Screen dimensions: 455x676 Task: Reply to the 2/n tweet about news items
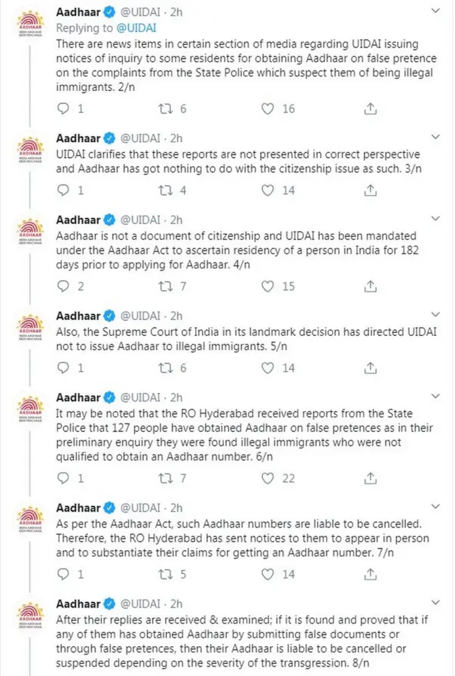tap(63, 109)
